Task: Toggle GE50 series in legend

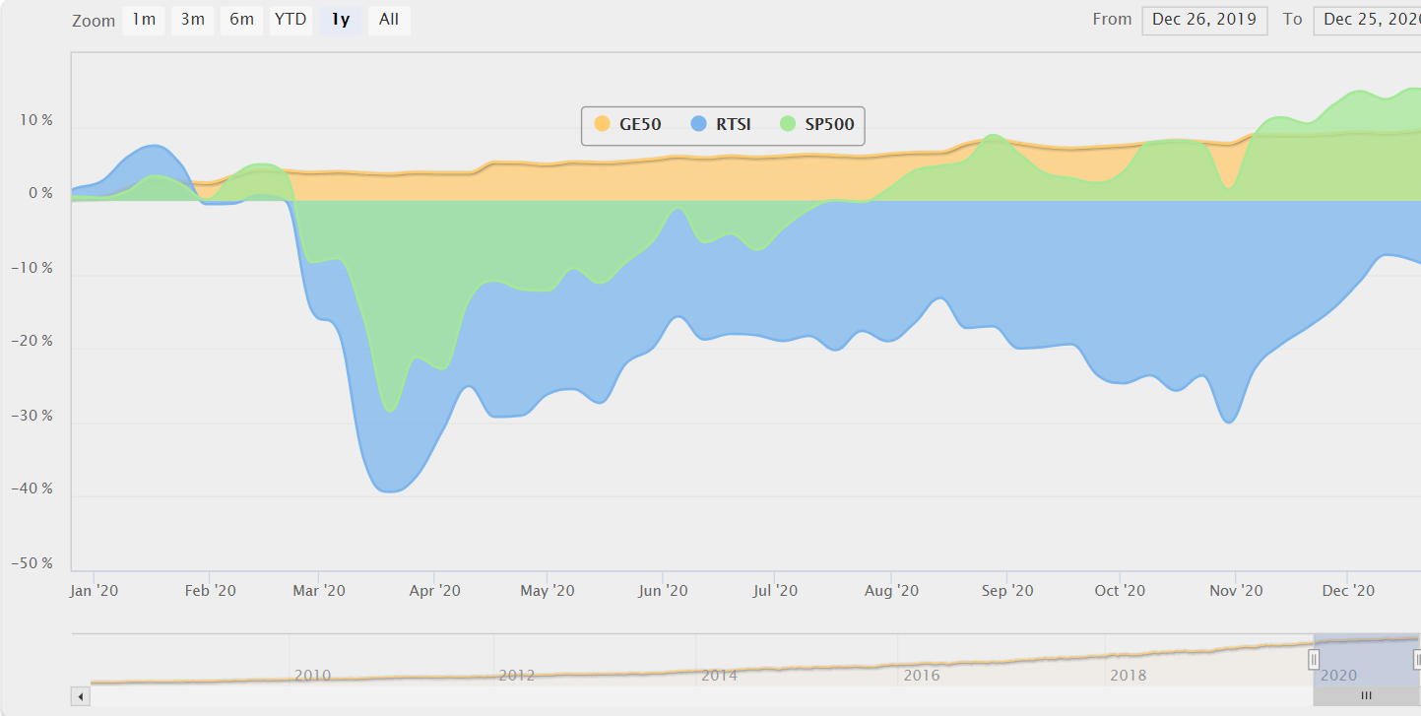Action: pyautogui.click(x=627, y=124)
